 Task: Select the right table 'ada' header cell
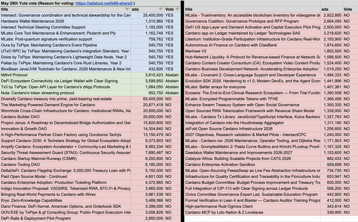click(332, 9)
